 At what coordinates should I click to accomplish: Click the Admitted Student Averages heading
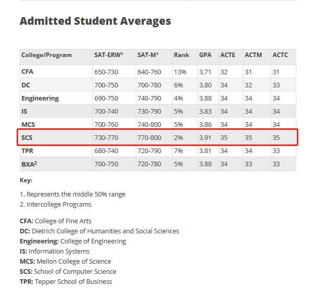tap(95, 21)
